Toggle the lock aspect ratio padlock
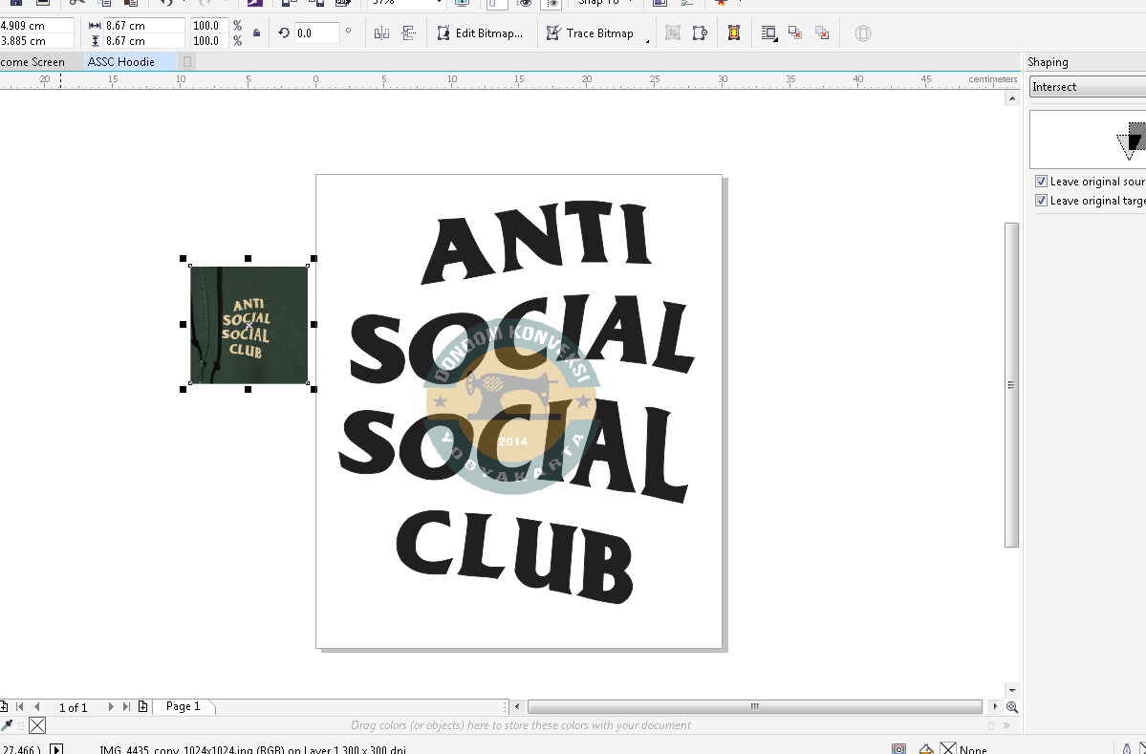Image resolution: width=1146 pixels, height=754 pixels. (256, 32)
